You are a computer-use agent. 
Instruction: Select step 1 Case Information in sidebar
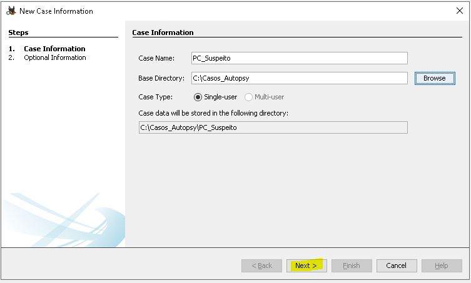(54, 49)
